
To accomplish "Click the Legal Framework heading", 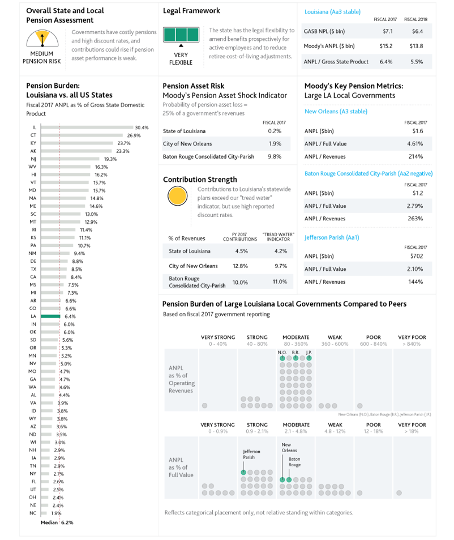I will [191, 11].
